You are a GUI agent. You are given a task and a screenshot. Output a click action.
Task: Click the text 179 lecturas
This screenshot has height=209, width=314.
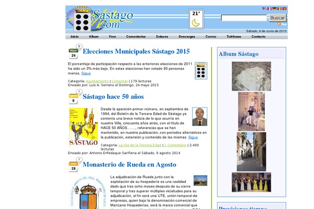tap(141, 81)
